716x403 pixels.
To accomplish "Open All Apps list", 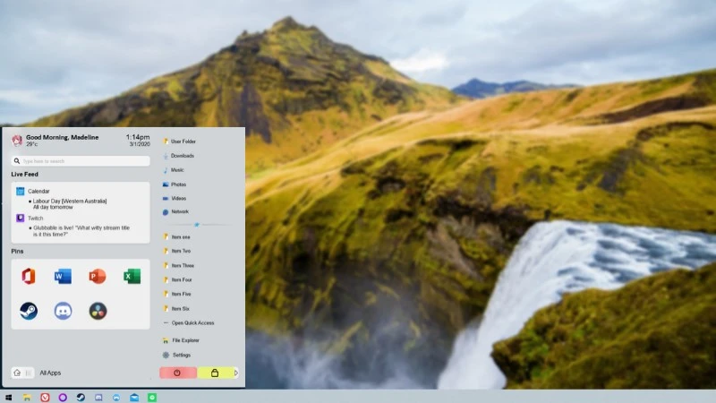I will (x=50, y=373).
